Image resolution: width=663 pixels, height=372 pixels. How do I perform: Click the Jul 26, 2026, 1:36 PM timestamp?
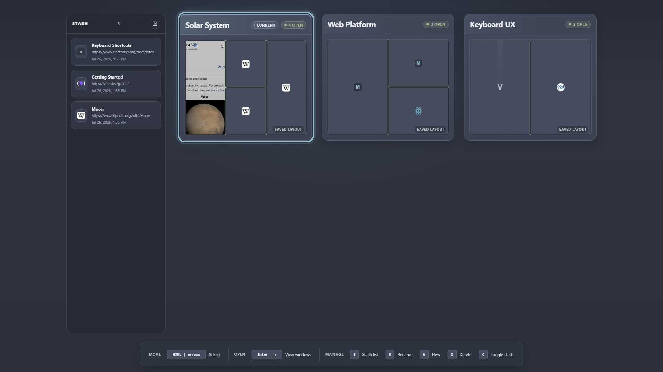point(109,91)
